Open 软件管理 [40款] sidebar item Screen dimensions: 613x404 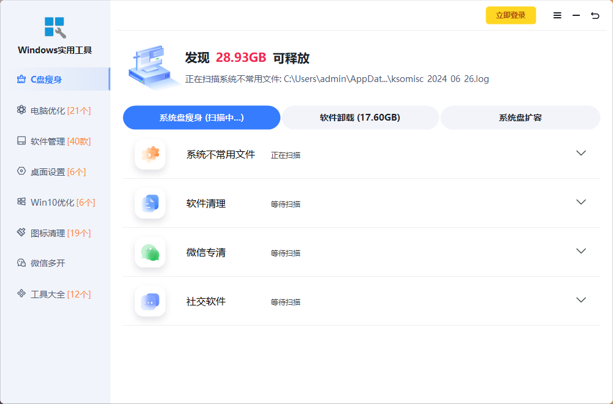point(55,141)
